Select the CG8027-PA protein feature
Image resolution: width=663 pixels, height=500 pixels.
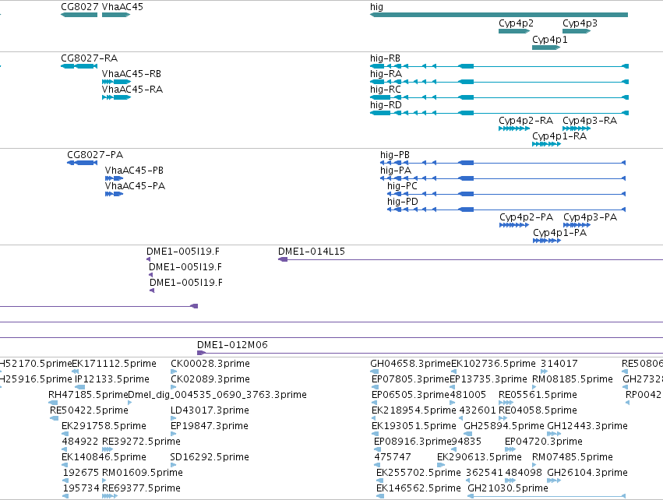coord(95,155)
